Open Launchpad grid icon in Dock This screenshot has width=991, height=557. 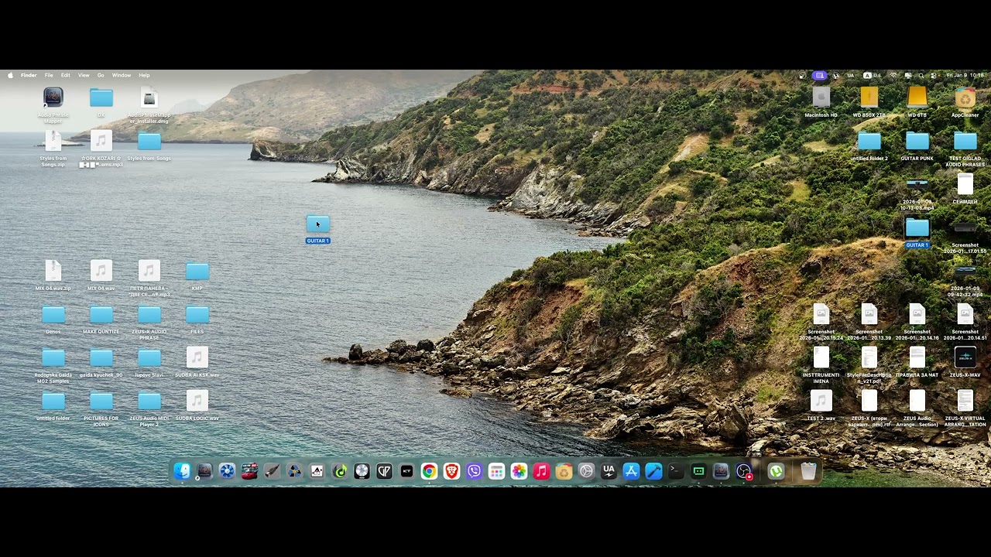[496, 471]
